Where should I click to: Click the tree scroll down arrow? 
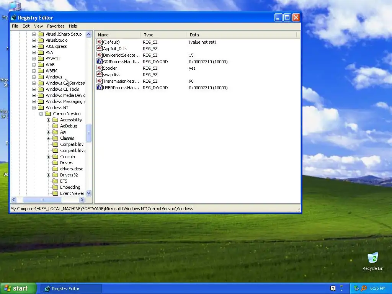click(x=88, y=193)
